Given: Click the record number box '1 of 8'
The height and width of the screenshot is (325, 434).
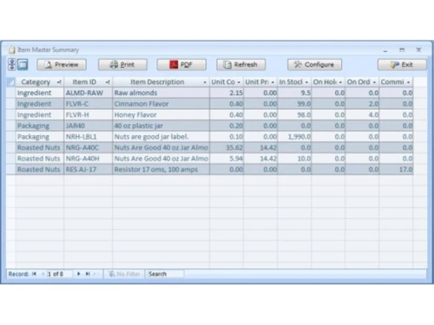Looking at the screenshot, I should tap(59, 274).
